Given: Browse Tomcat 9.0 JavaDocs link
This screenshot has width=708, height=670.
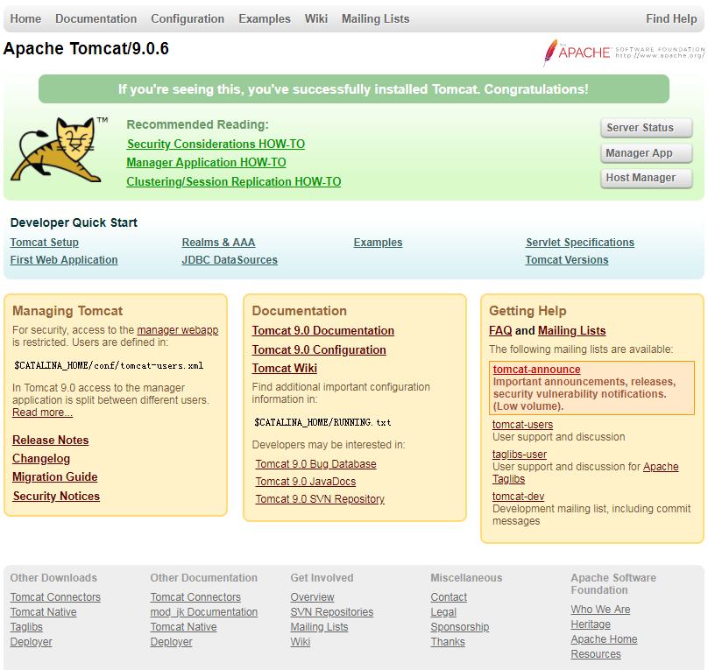Looking at the screenshot, I should pos(306,482).
